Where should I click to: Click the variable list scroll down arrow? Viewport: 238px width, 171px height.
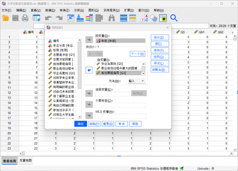(80, 117)
